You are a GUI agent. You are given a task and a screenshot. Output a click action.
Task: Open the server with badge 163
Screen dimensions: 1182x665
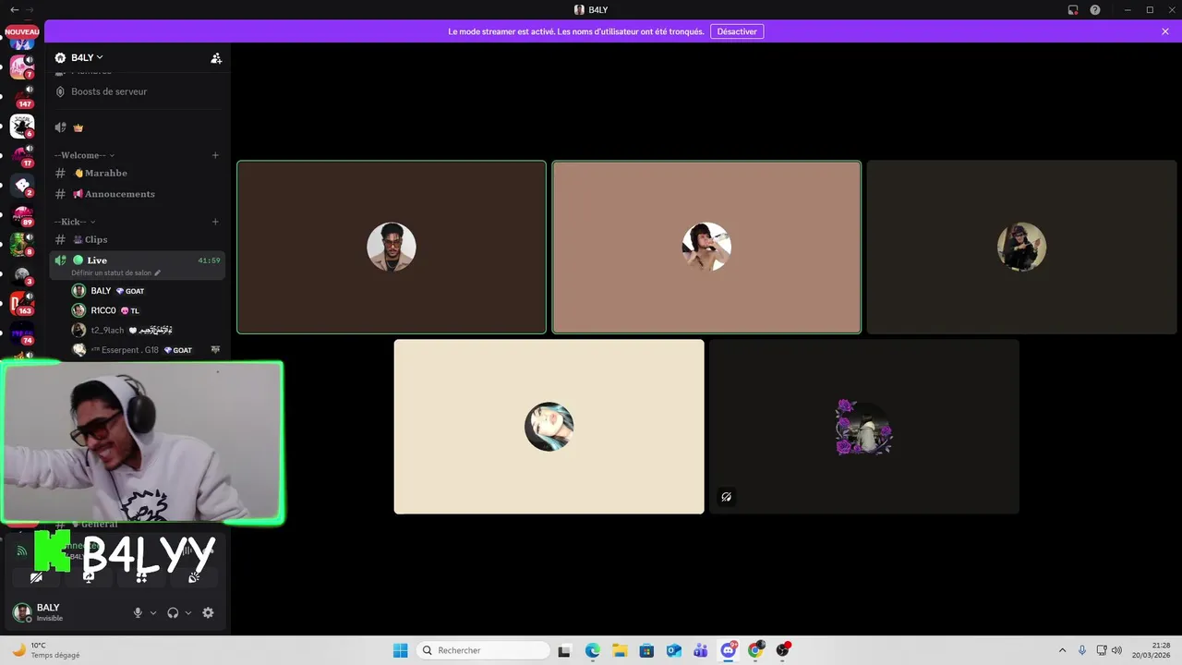(x=22, y=304)
